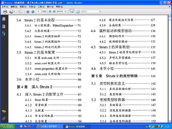Screen dimensions: 172x129
Task: Open the Attachments paperclip panel
Action: [4, 119]
